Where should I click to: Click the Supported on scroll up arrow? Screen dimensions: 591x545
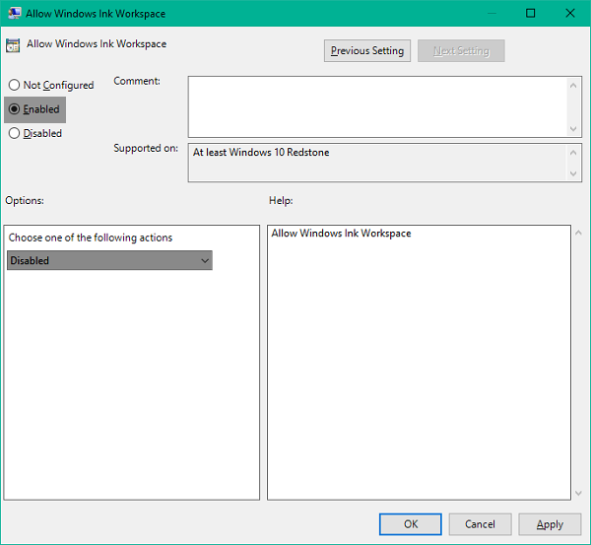click(574, 152)
